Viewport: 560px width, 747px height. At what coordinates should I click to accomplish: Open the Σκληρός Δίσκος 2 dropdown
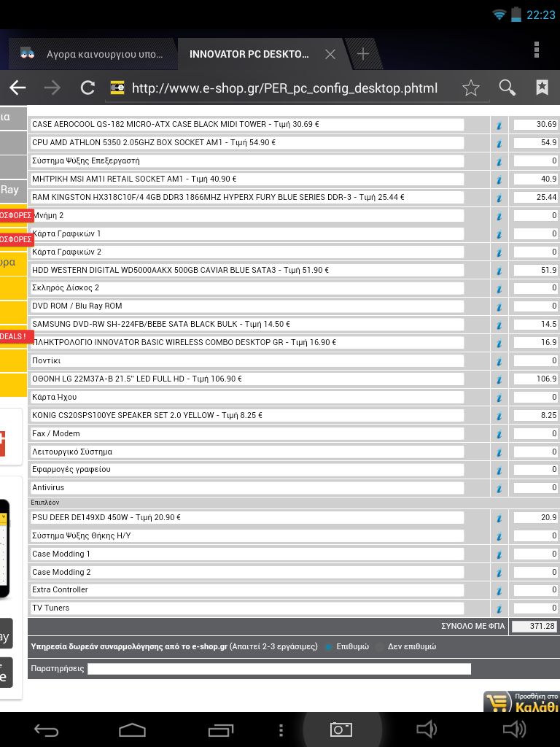(246, 287)
